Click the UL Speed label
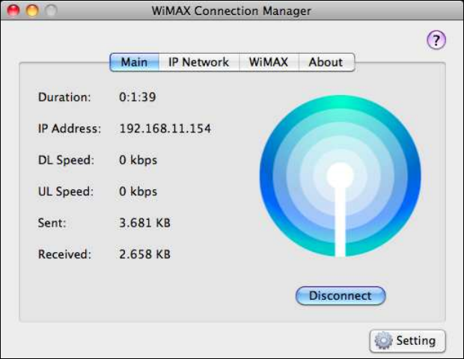The image size is (464, 359). pos(66,191)
